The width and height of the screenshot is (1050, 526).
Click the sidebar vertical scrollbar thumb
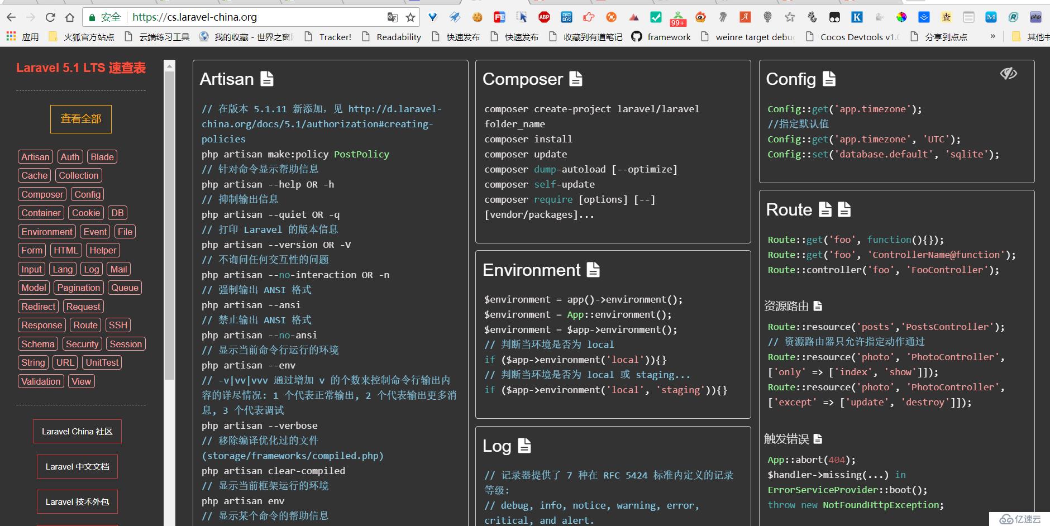coord(169,225)
